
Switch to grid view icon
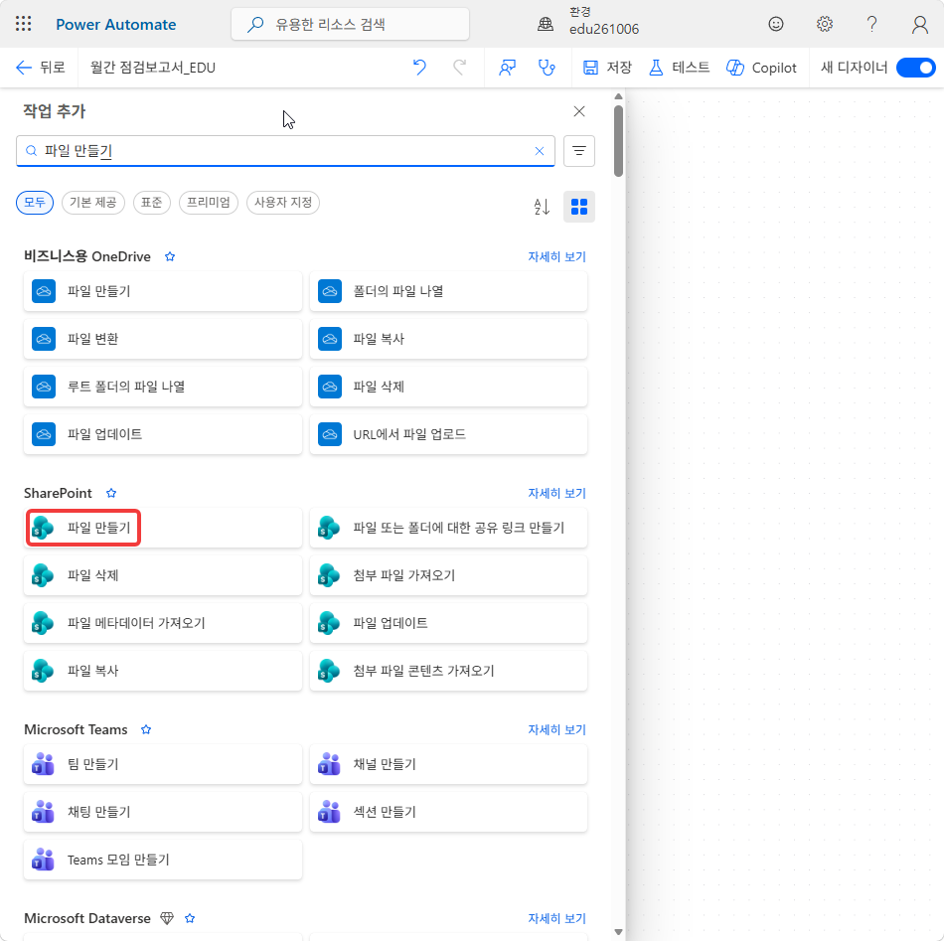(579, 207)
